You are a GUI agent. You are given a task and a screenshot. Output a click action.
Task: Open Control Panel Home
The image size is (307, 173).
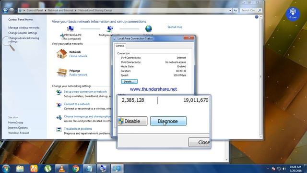(x=20, y=20)
